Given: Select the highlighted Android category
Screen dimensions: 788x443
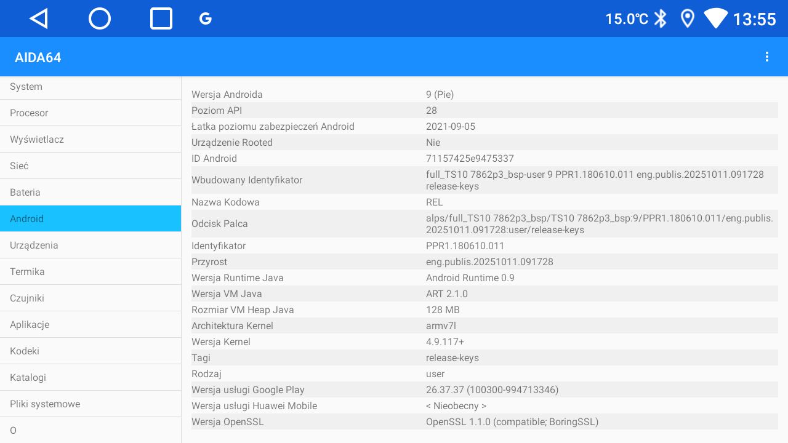Looking at the screenshot, I should point(90,218).
